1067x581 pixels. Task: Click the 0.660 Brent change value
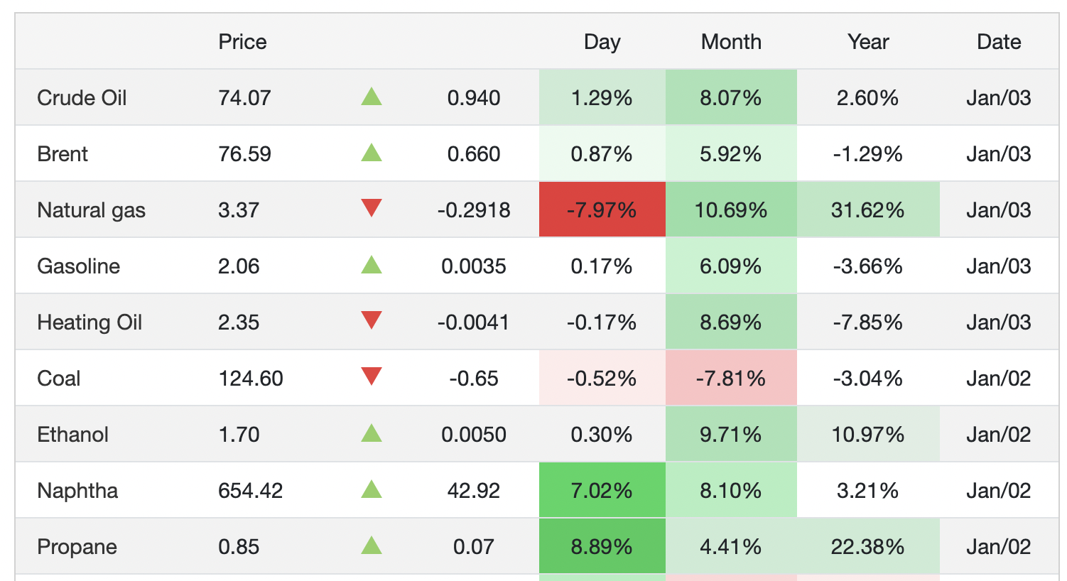point(474,154)
